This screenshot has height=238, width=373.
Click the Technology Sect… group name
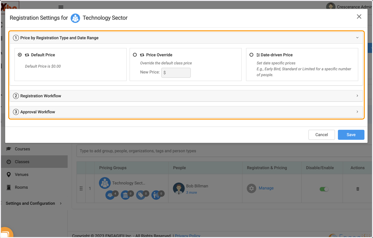[x=129, y=183]
